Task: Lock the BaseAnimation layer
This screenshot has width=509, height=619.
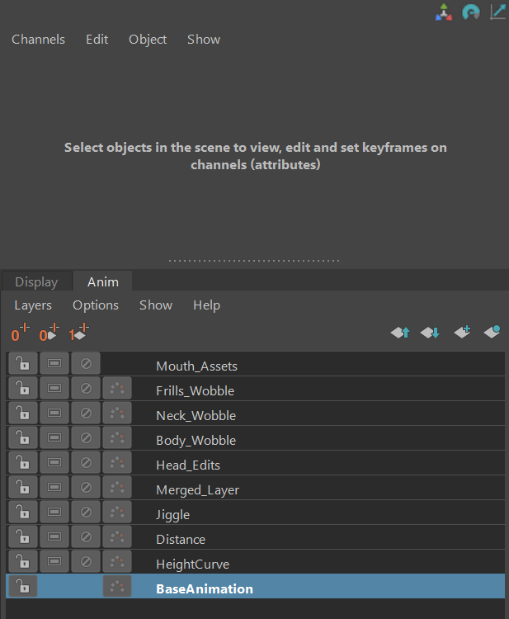Action: coord(23,586)
